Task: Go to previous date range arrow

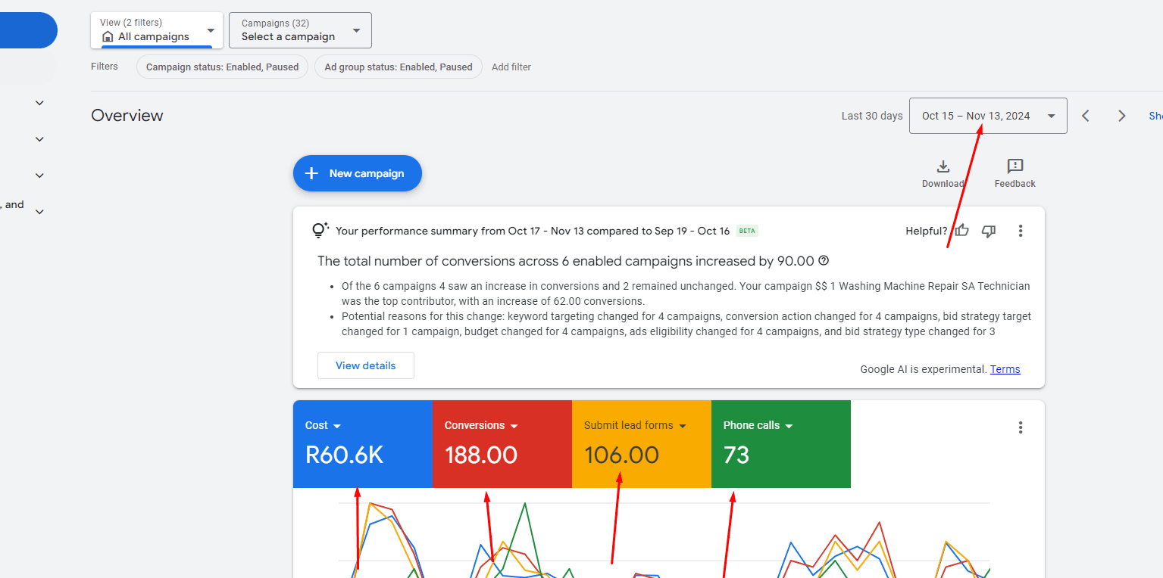Action: 1086,116
